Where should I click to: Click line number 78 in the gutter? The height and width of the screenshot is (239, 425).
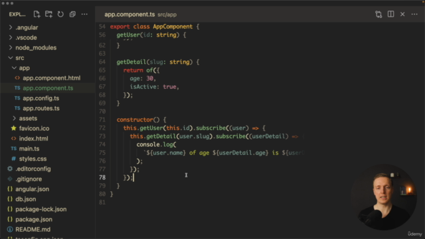tap(102, 177)
